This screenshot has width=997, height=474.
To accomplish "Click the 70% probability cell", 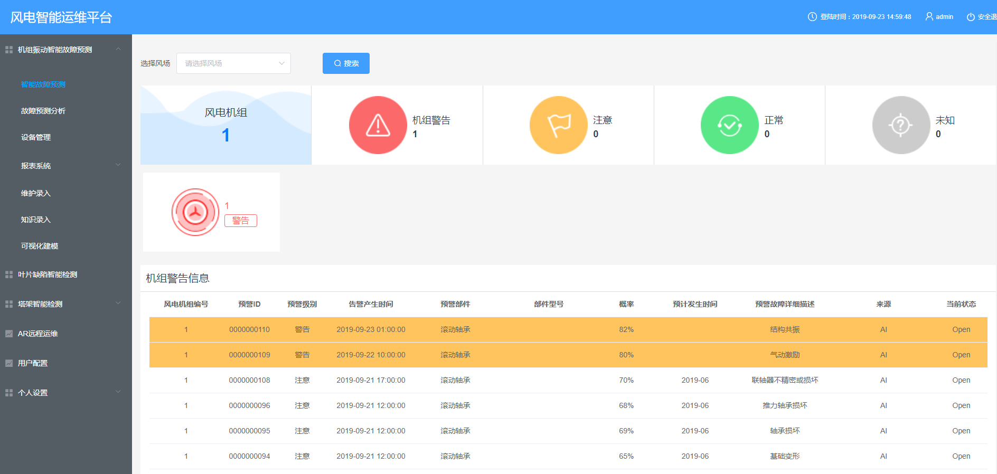I will [626, 380].
